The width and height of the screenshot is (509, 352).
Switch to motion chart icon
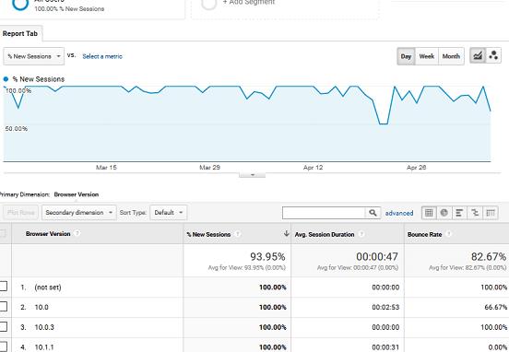coord(493,56)
